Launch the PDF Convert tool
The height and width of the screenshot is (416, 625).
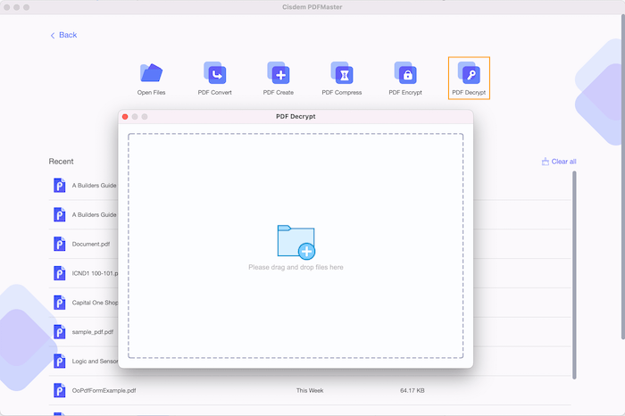pos(215,79)
